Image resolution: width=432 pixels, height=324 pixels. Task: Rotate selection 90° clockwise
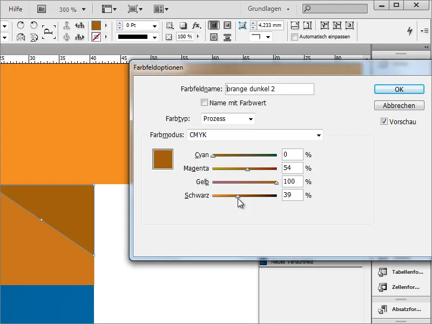pyautogui.click(x=21, y=25)
